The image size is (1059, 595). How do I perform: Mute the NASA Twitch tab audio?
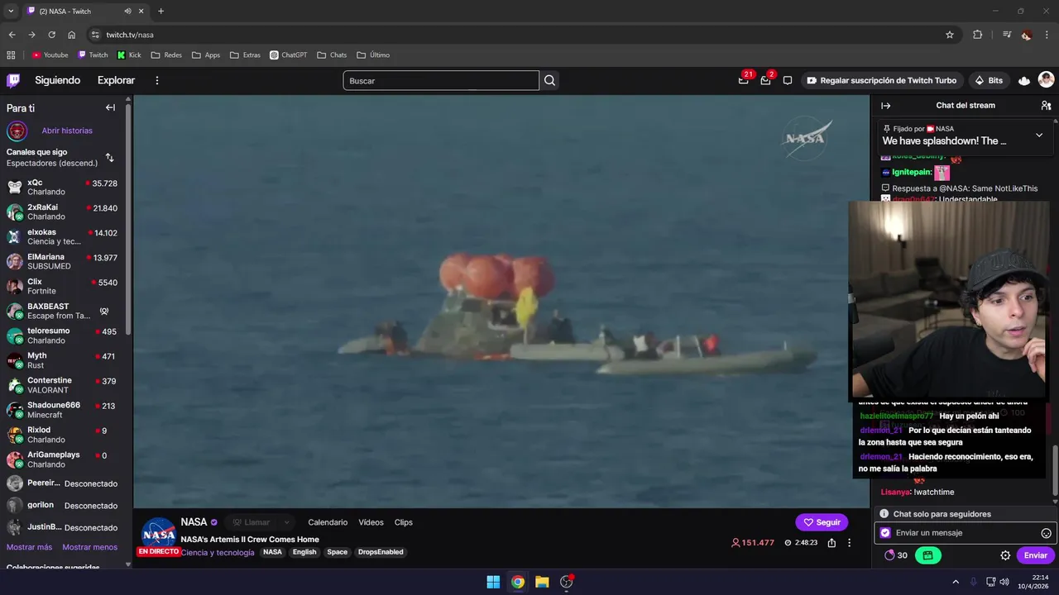(x=127, y=12)
